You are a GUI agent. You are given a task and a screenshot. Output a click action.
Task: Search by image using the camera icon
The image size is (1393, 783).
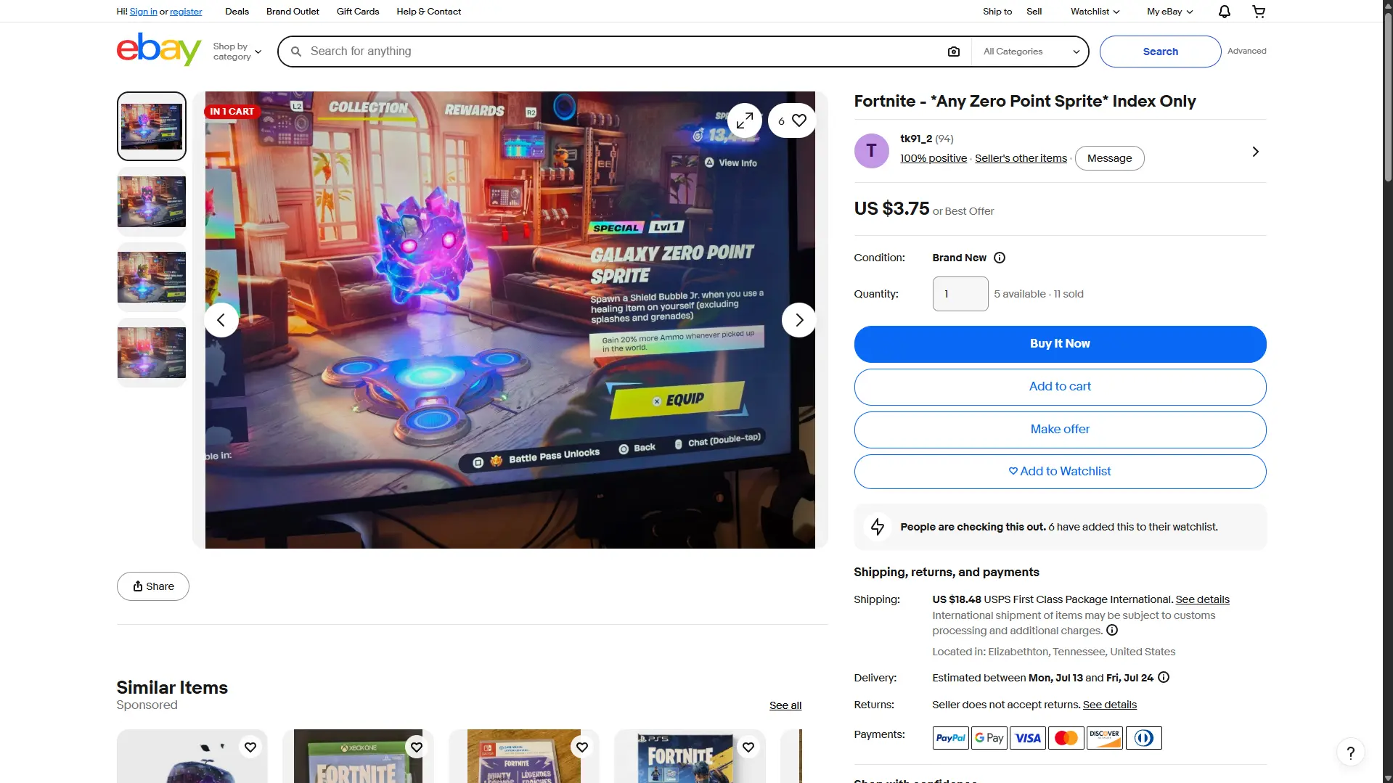click(x=954, y=52)
